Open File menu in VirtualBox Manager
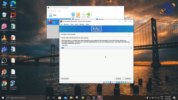The width and height of the screenshot is (178, 100). point(48,11)
